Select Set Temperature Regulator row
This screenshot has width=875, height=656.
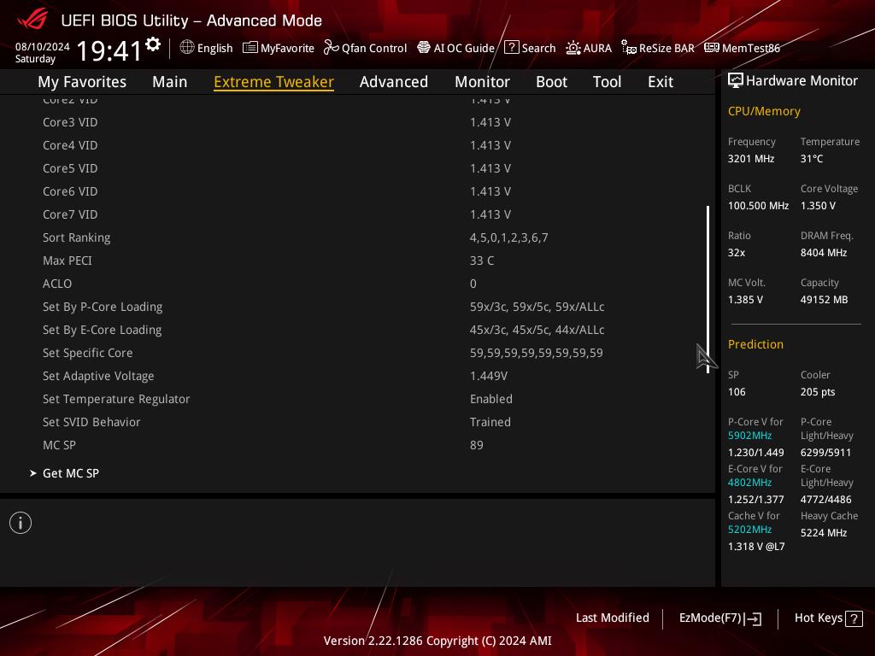coord(357,399)
